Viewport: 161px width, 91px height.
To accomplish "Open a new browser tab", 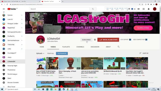I will click(x=63, y=2).
